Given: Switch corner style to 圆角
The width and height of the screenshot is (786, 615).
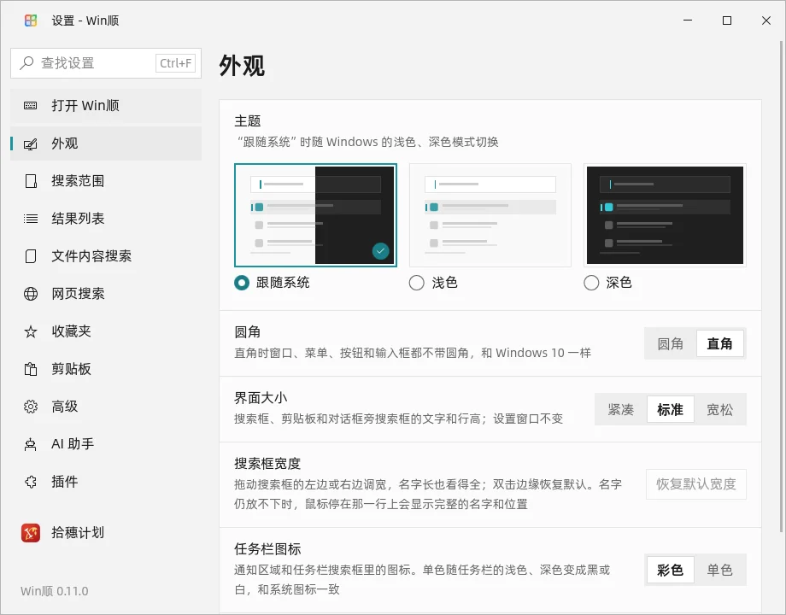Looking at the screenshot, I should pos(670,344).
